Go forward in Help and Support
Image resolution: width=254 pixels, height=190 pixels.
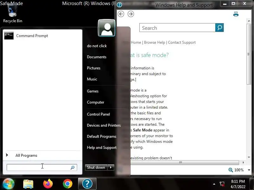[131, 14]
